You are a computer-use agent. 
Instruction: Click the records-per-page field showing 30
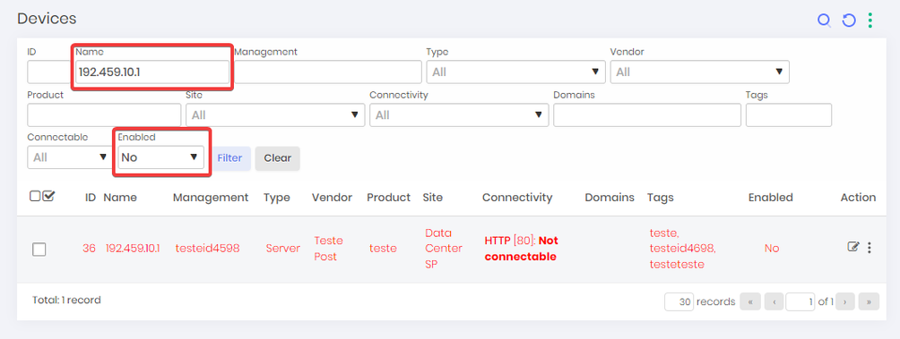click(x=679, y=301)
